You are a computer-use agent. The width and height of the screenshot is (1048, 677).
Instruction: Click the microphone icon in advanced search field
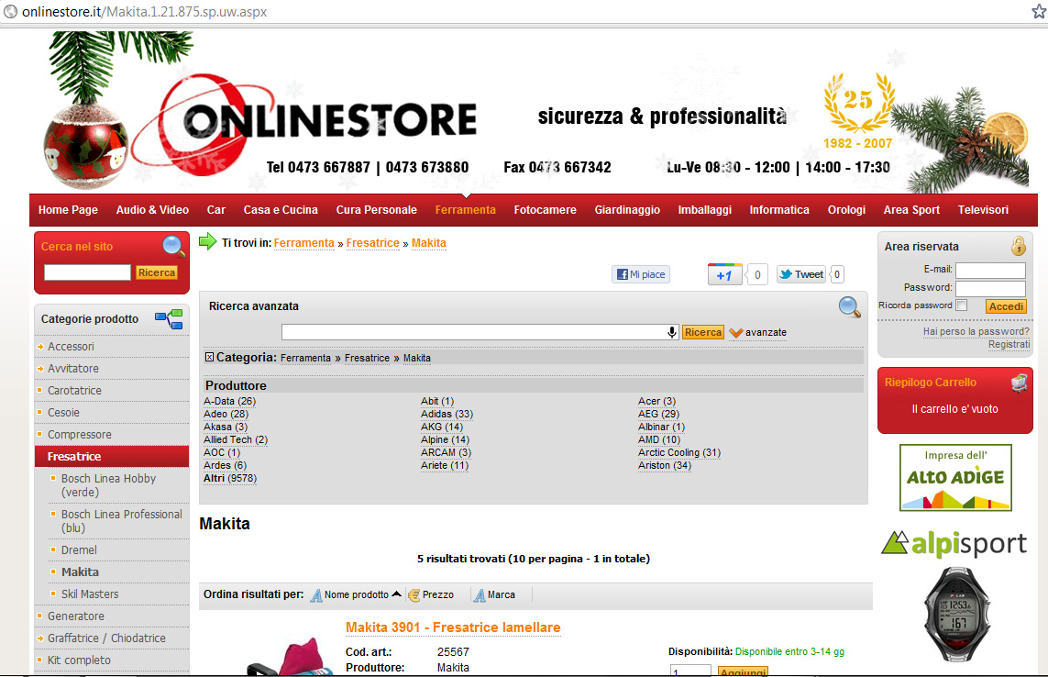coord(672,332)
